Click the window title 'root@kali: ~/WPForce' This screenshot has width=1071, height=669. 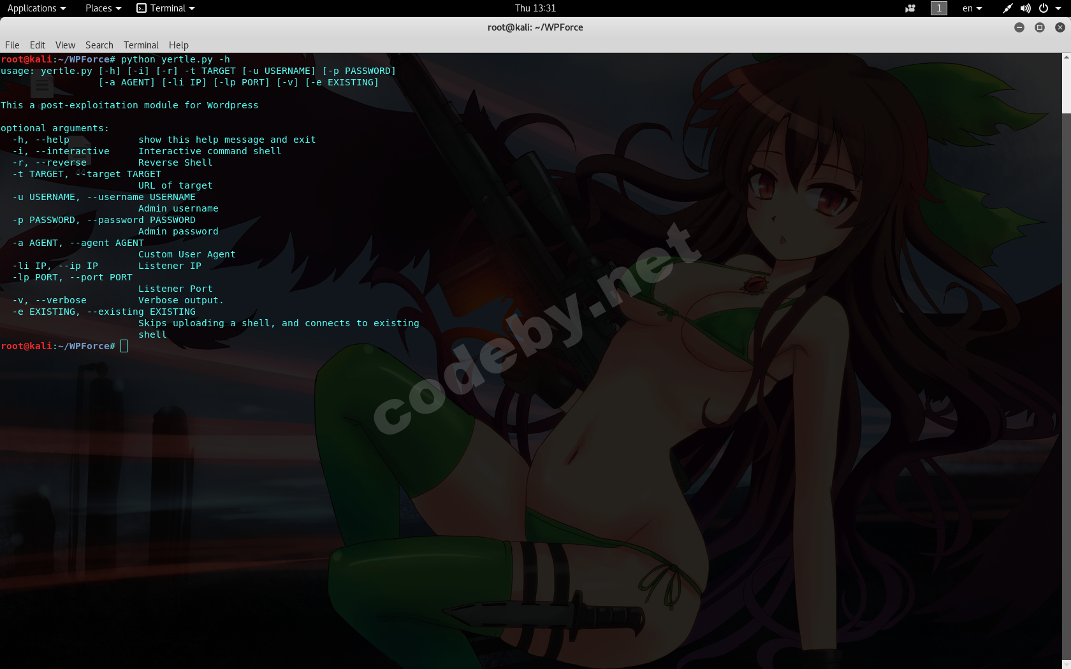coord(535,27)
